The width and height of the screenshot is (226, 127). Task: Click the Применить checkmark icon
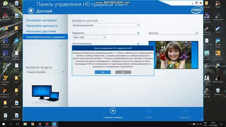click(x=185, y=111)
